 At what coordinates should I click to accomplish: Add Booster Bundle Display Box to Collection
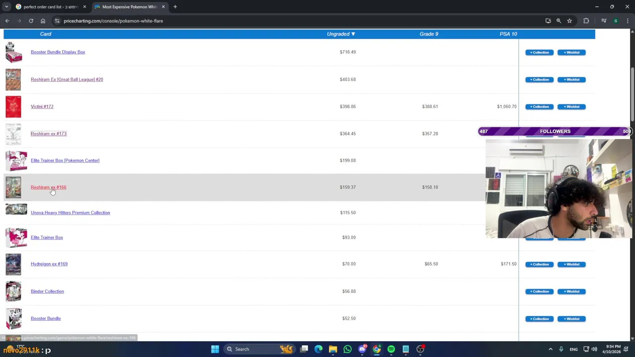[539, 53]
